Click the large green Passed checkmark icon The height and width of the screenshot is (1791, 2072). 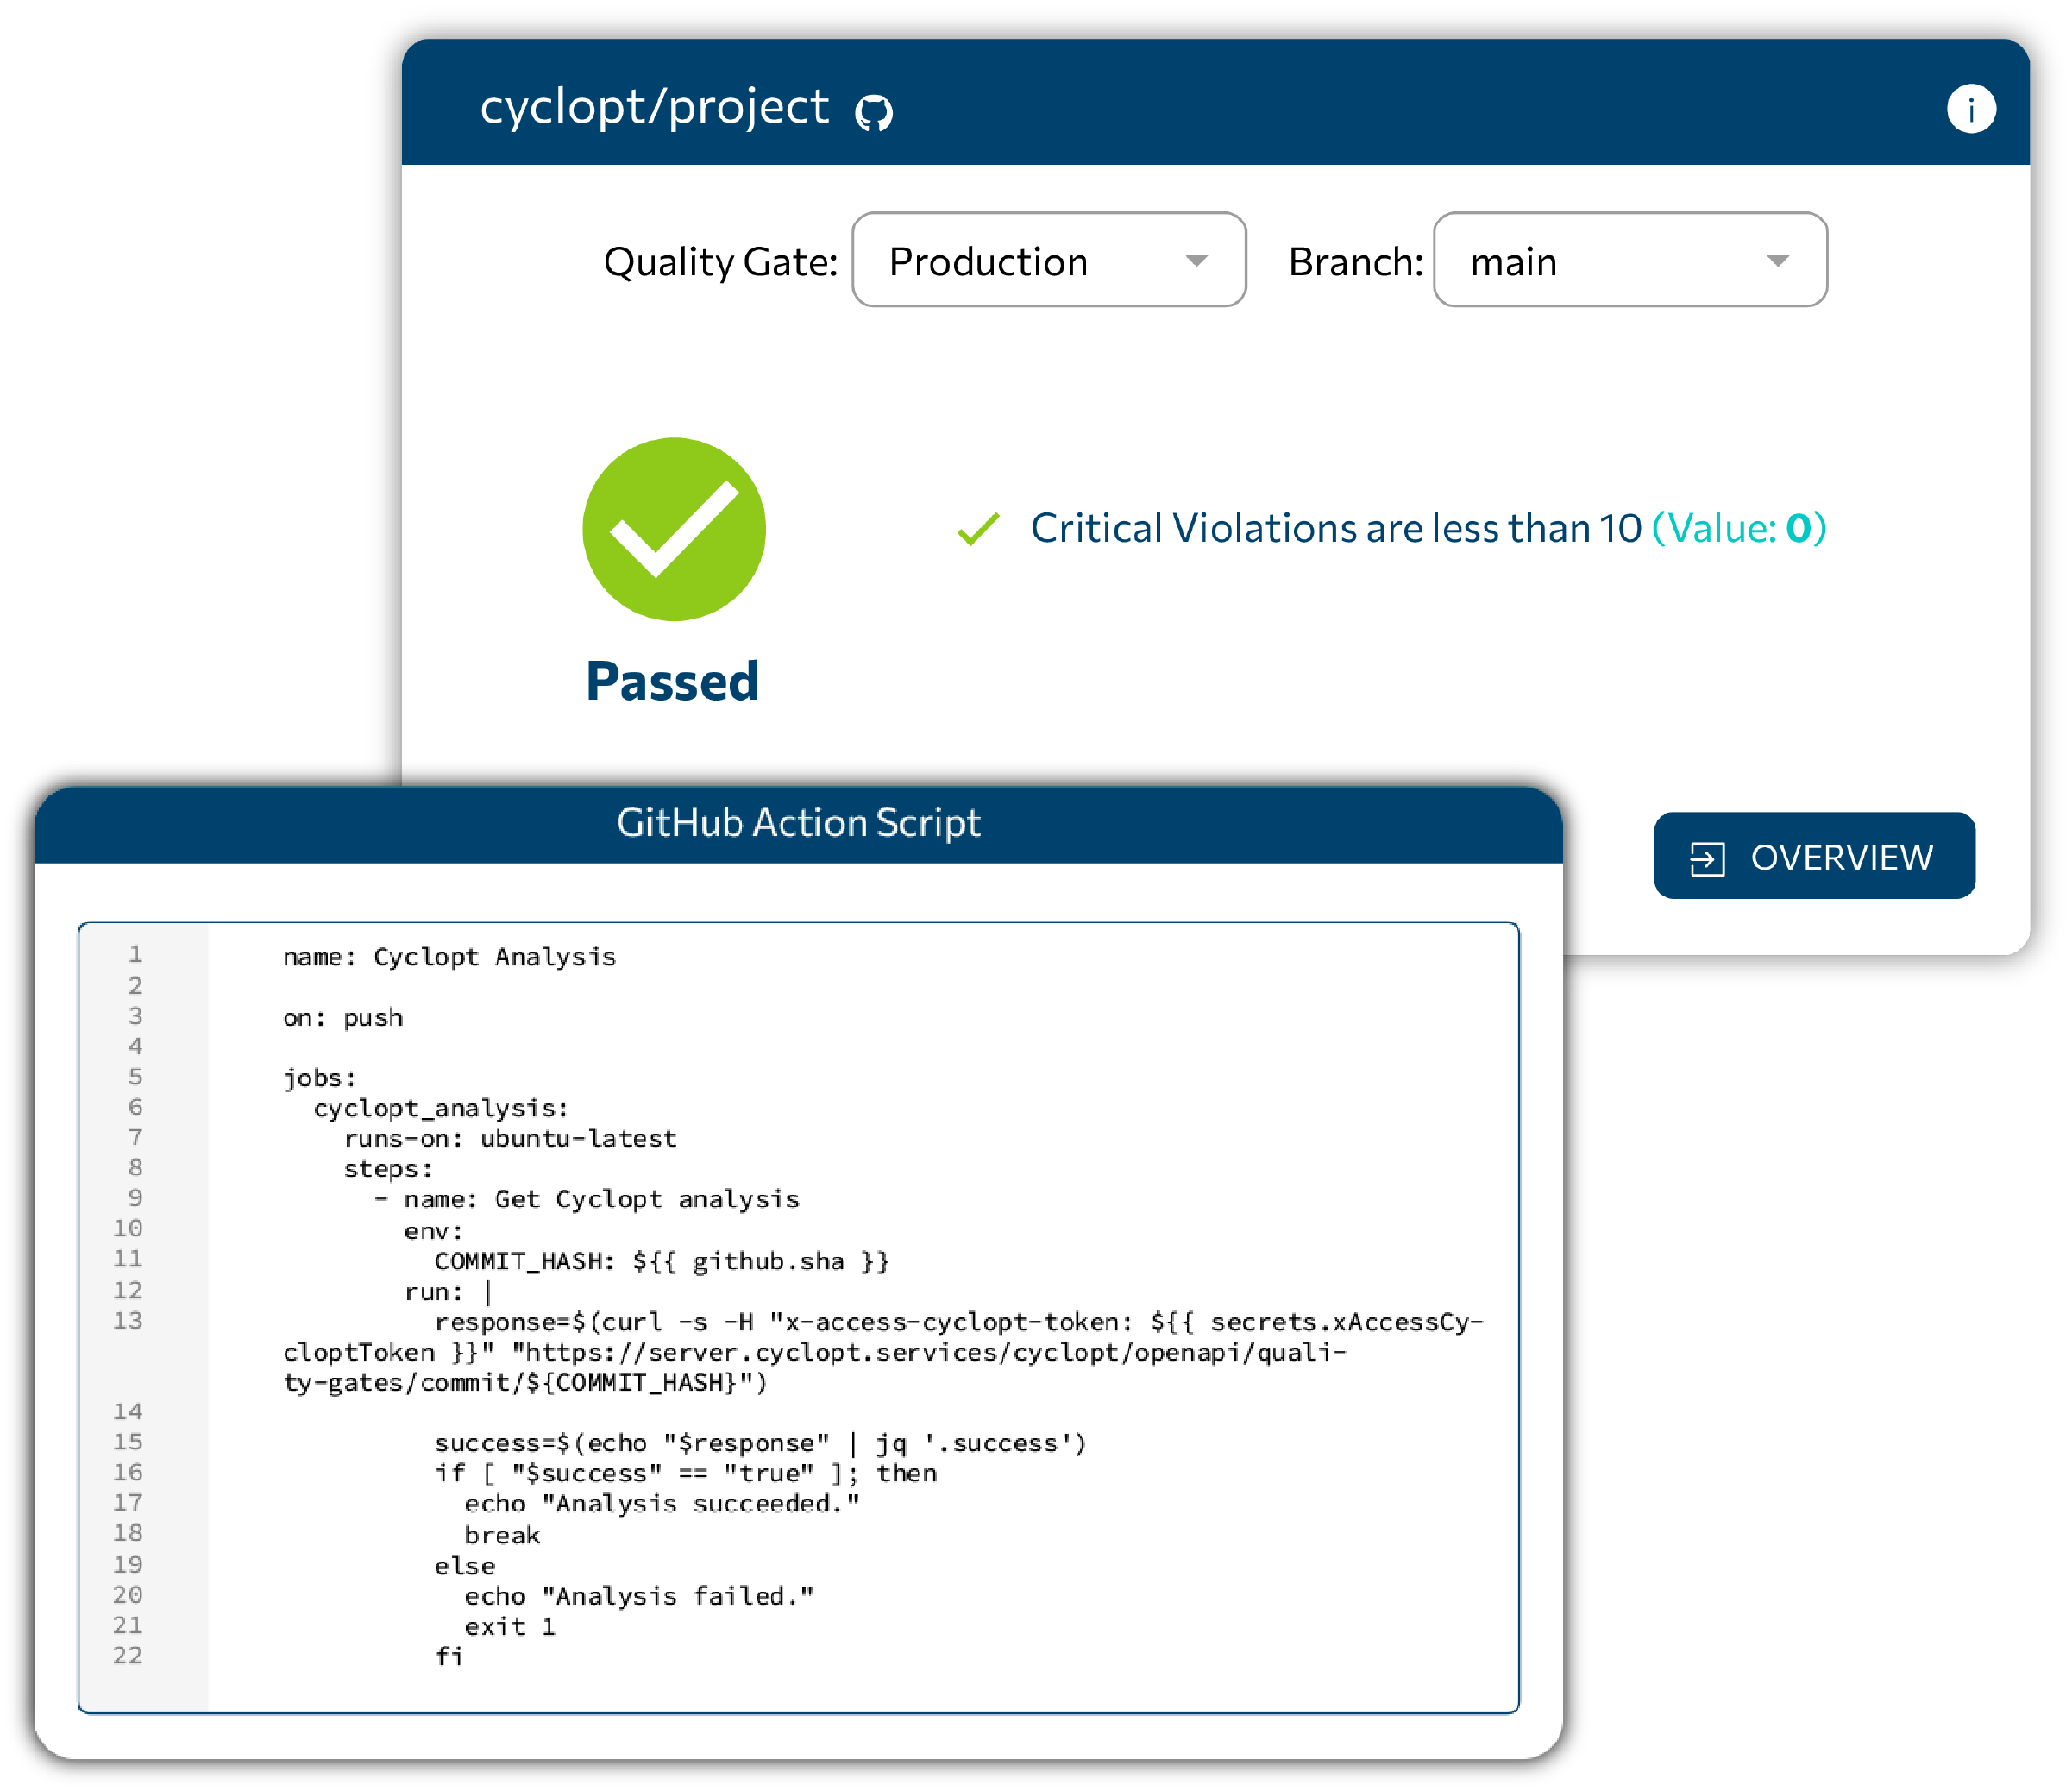pos(674,529)
